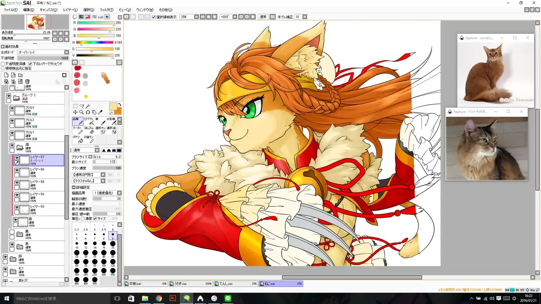Uncheck 選択領域表示 in the toolbar
541x304 pixels.
(x=154, y=17)
